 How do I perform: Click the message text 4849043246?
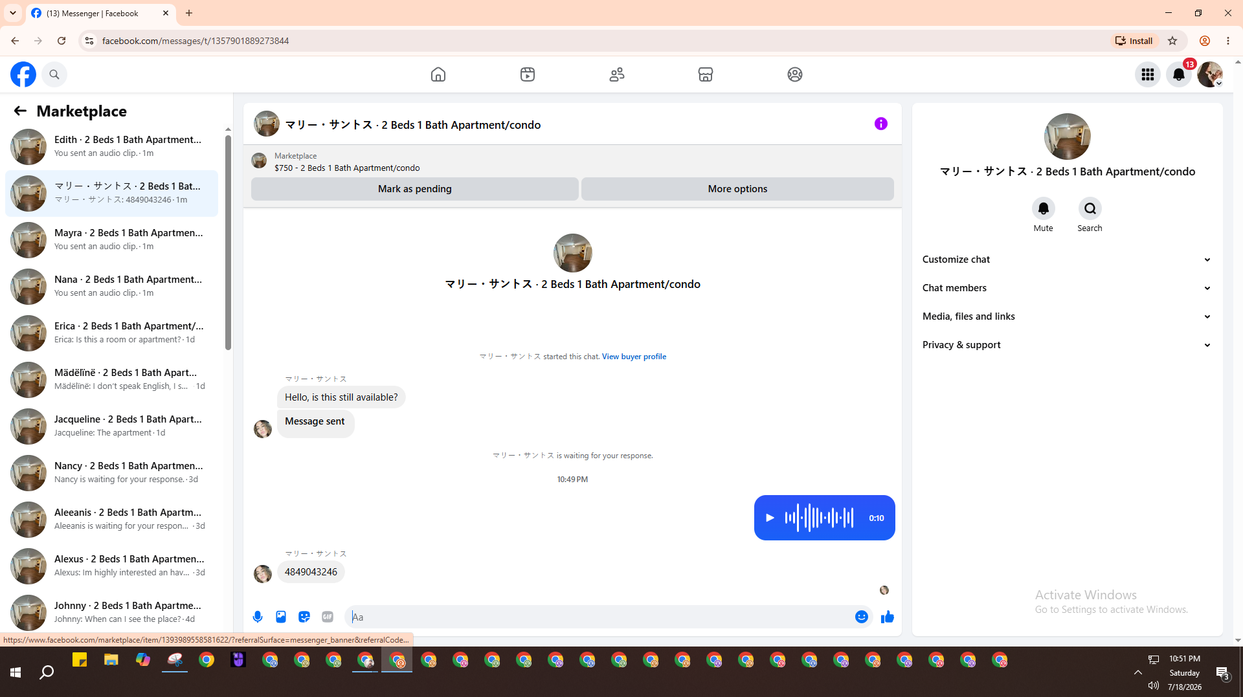point(311,572)
